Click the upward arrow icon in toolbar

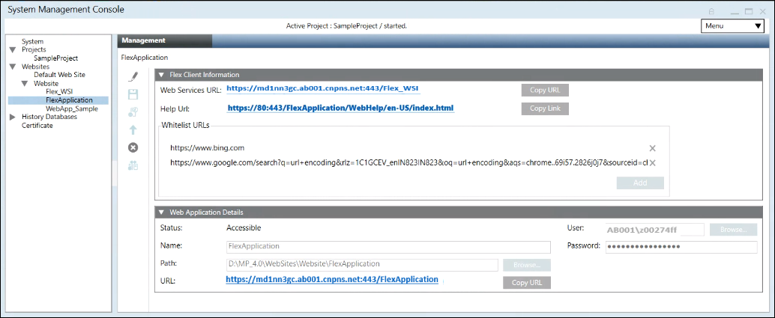[133, 129]
